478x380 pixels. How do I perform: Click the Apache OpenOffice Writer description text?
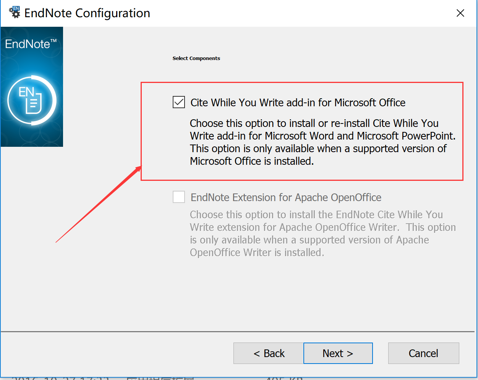(322, 234)
